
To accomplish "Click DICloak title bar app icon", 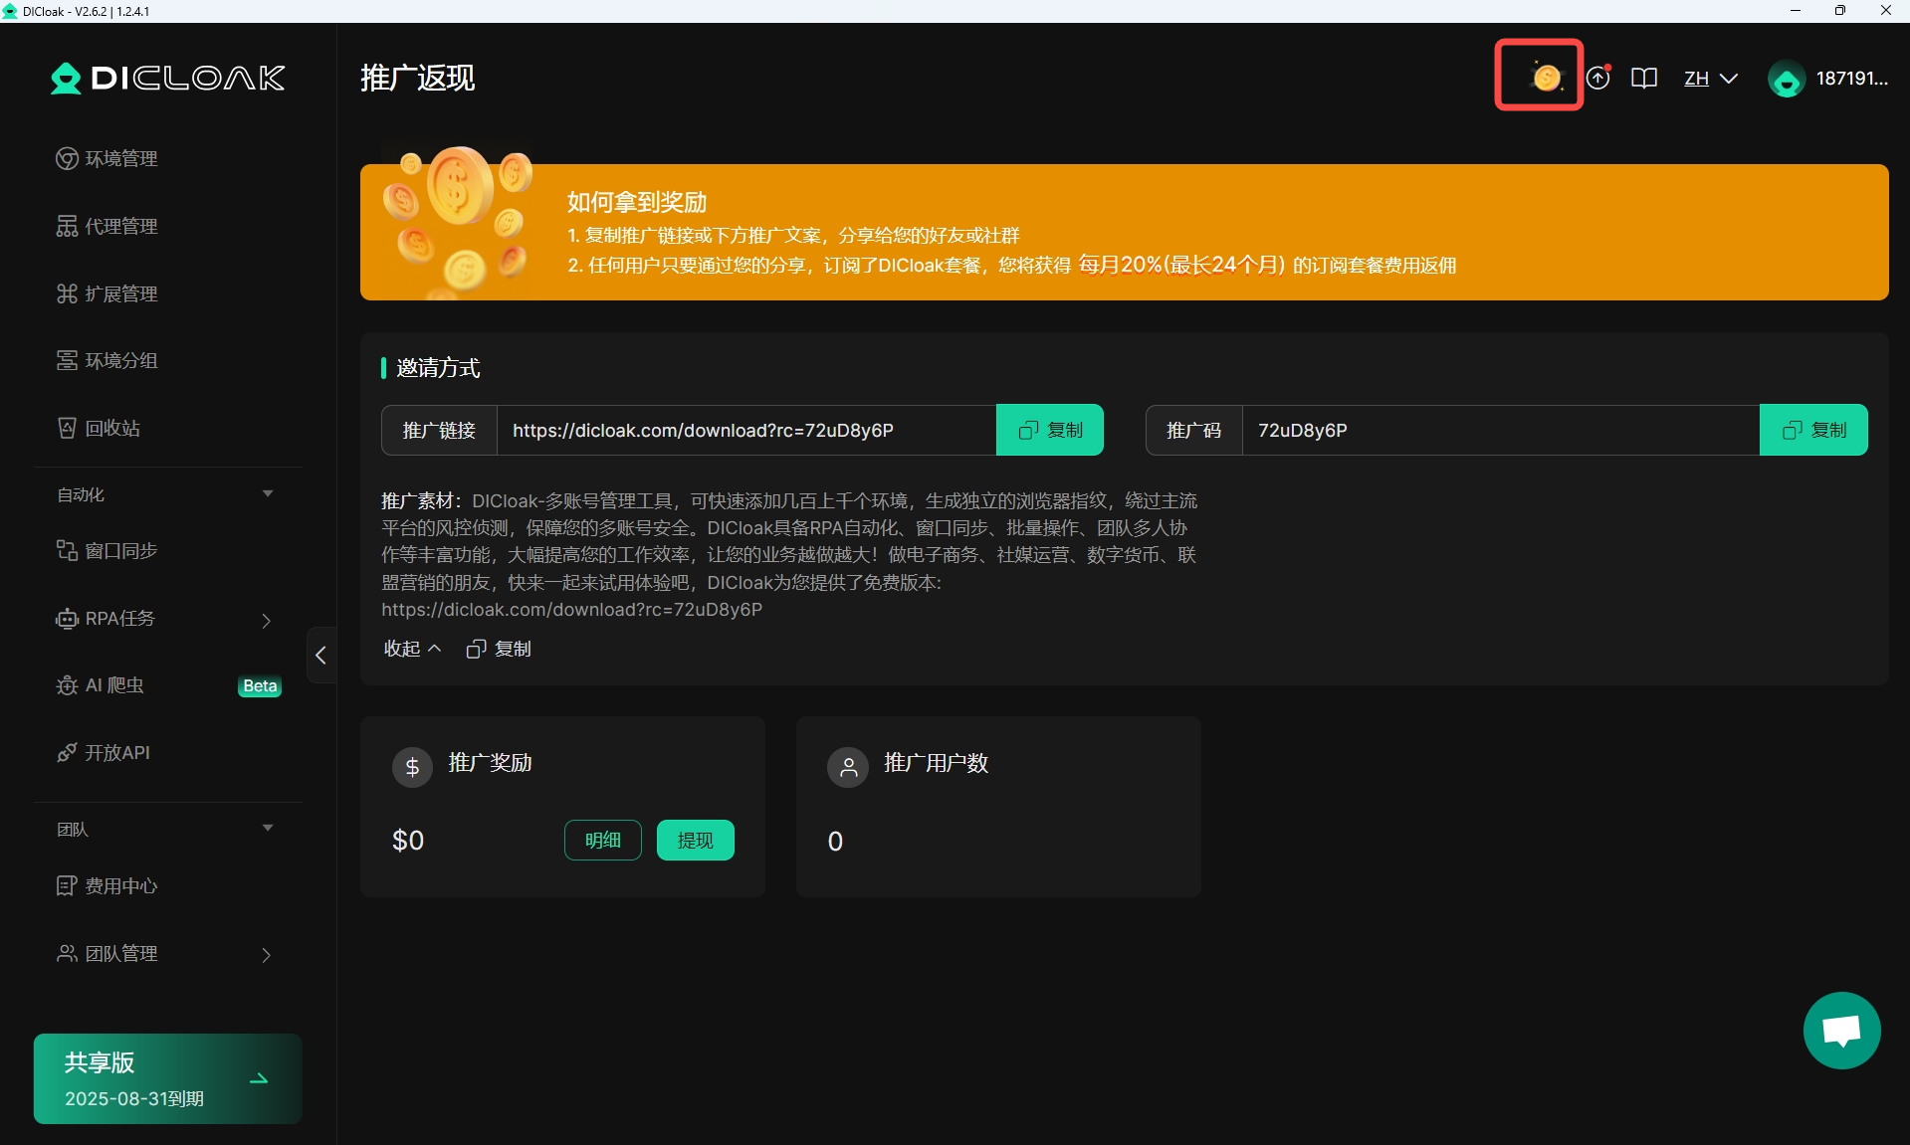I will coord(10,11).
